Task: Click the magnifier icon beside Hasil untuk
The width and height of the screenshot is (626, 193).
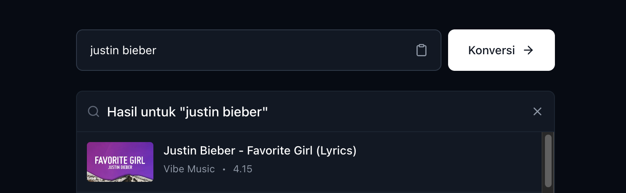Action: tap(94, 111)
